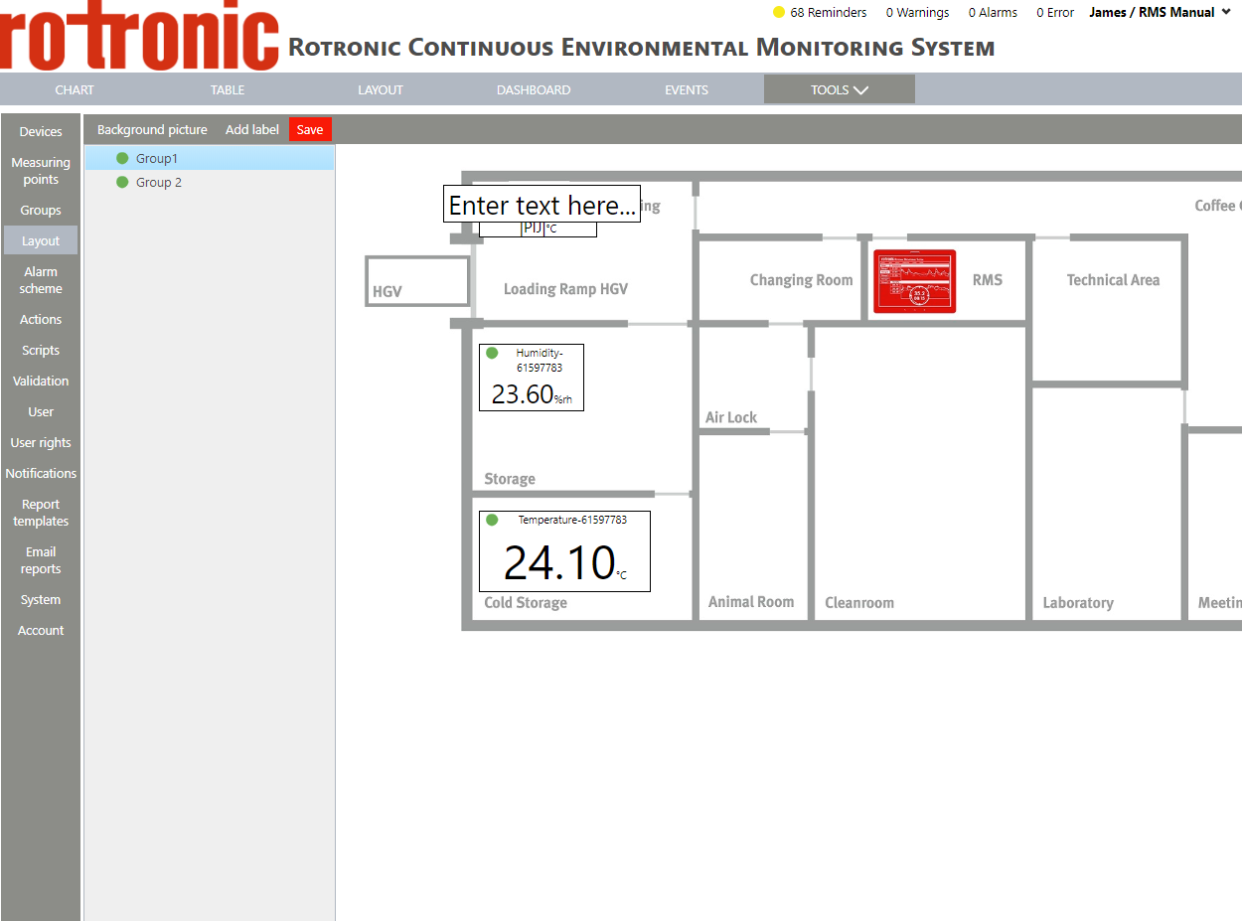Select Groups in the sidebar
Viewport: 1242px width, 921px height.
pos(41,210)
